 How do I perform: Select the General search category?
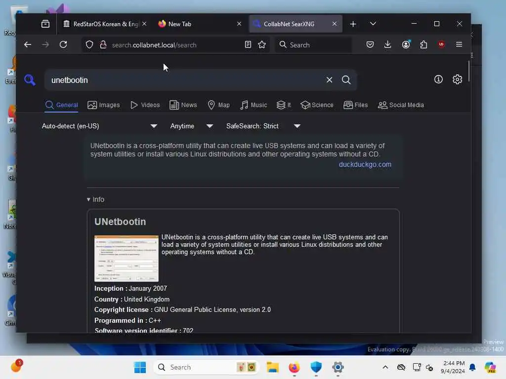coord(62,105)
